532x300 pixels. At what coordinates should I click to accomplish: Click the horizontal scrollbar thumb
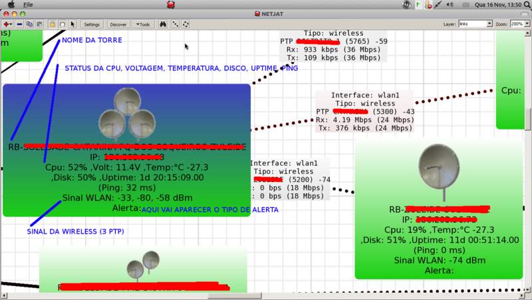(235, 296)
